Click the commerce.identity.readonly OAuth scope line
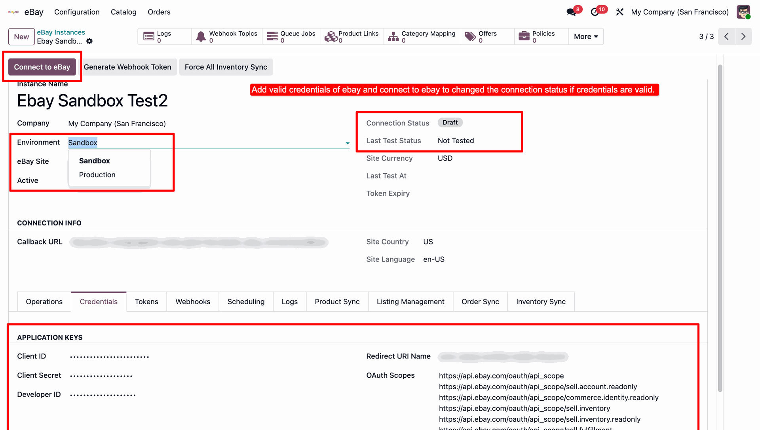 pos(549,398)
